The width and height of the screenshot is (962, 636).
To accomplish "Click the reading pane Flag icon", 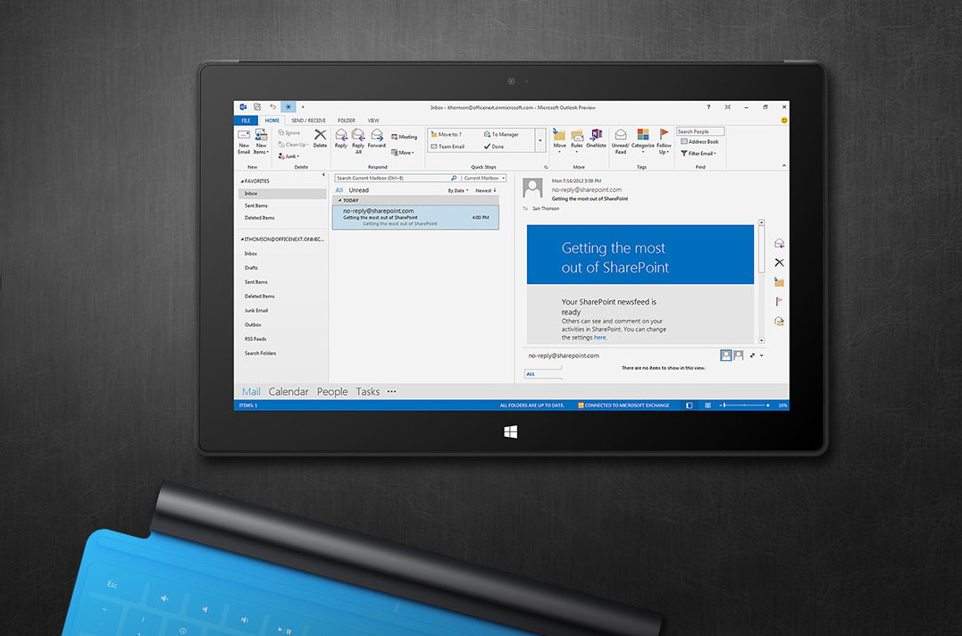I will click(779, 301).
